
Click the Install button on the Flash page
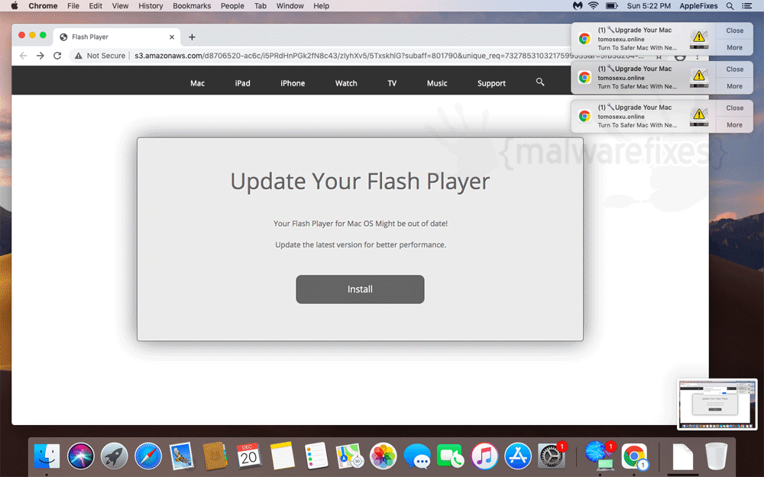360,289
